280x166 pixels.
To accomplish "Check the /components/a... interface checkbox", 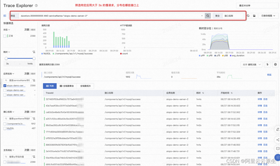I will coord(5,124).
